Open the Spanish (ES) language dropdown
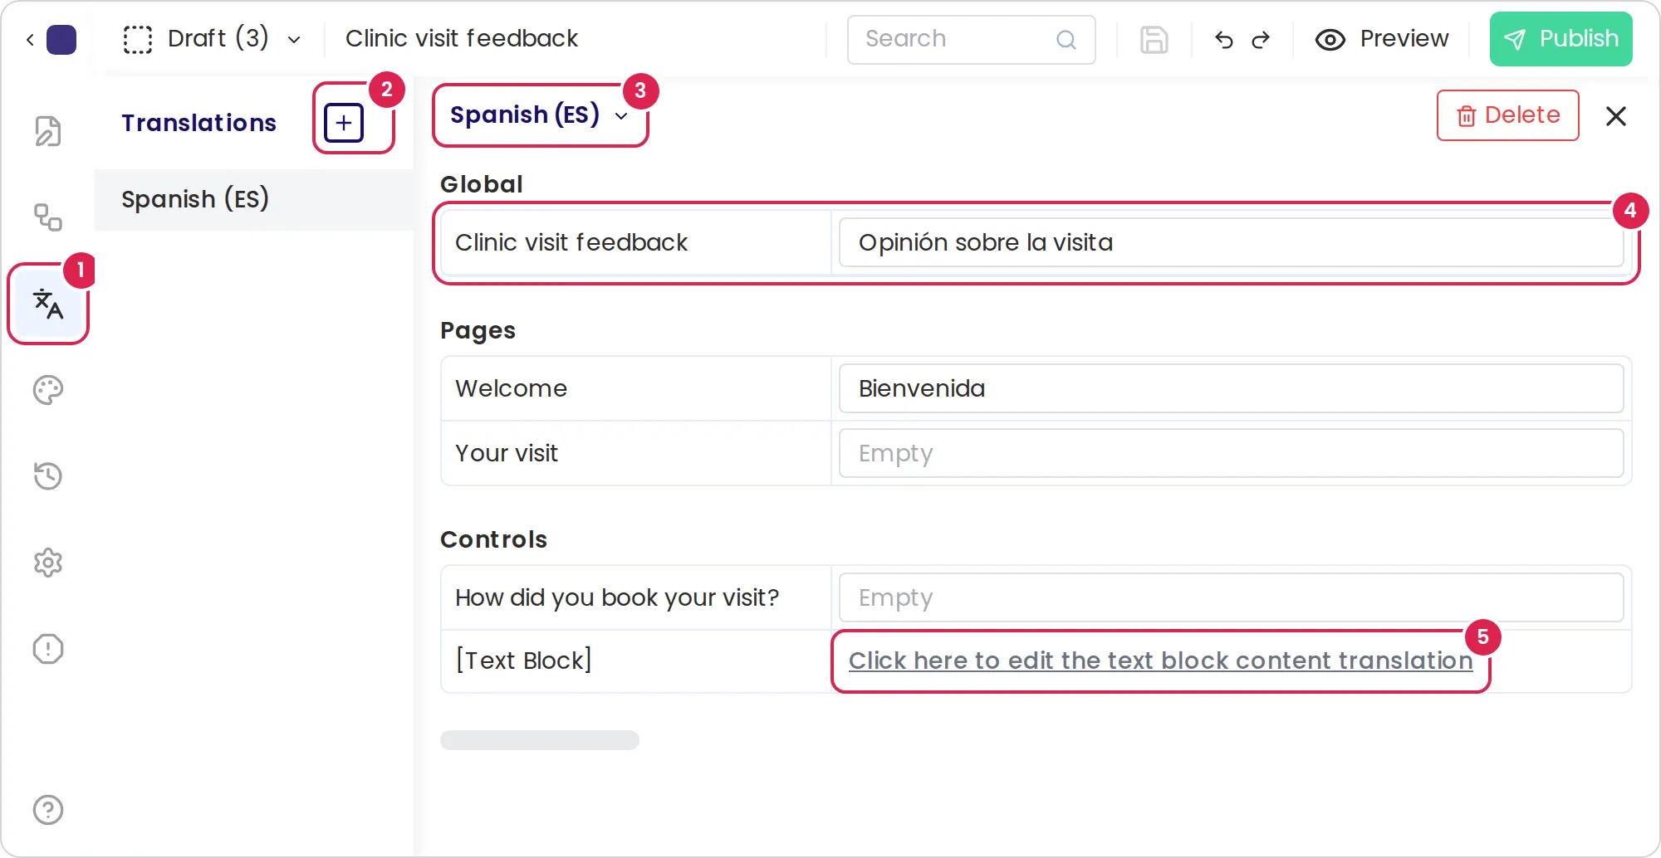 pyautogui.click(x=539, y=115)
